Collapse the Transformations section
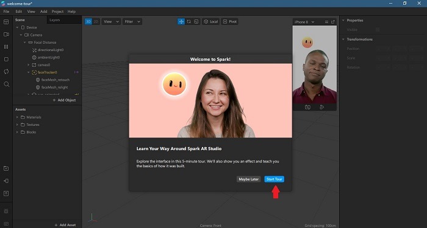Screen dimensions: 427x228 (x=343, y=40)
